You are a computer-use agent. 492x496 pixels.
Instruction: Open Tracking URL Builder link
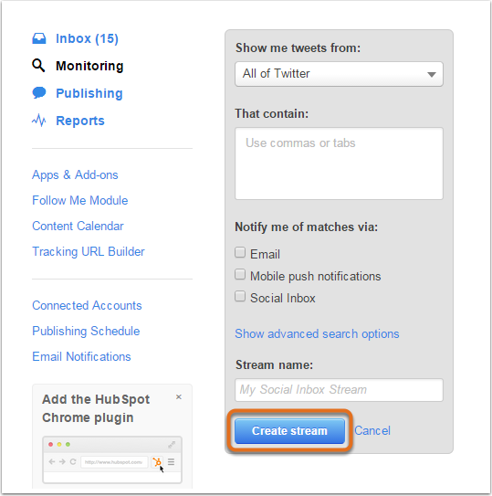click(x=89, y=252)
